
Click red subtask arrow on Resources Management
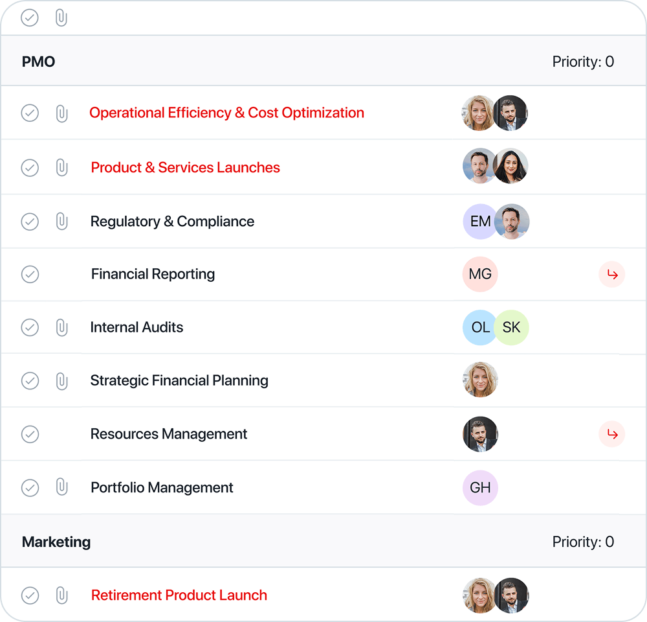(612, 434)
